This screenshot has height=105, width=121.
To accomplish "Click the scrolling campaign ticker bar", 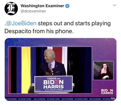I will tap(60, 99).
